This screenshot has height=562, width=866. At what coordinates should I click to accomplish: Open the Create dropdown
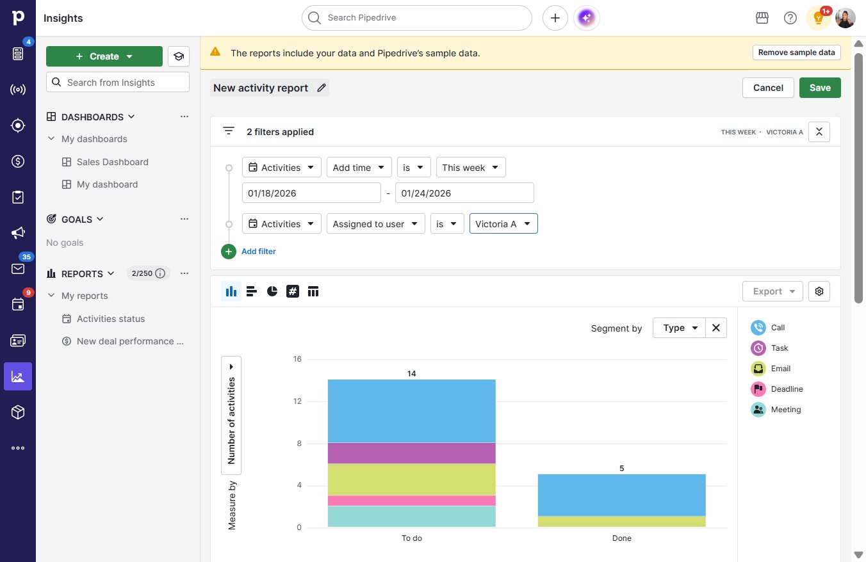pyautogui.click(x=104, y=56)
